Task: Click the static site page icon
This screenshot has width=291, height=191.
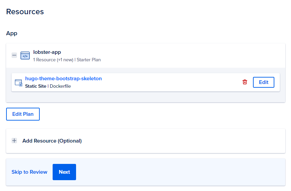Action: tap(18, 82)
